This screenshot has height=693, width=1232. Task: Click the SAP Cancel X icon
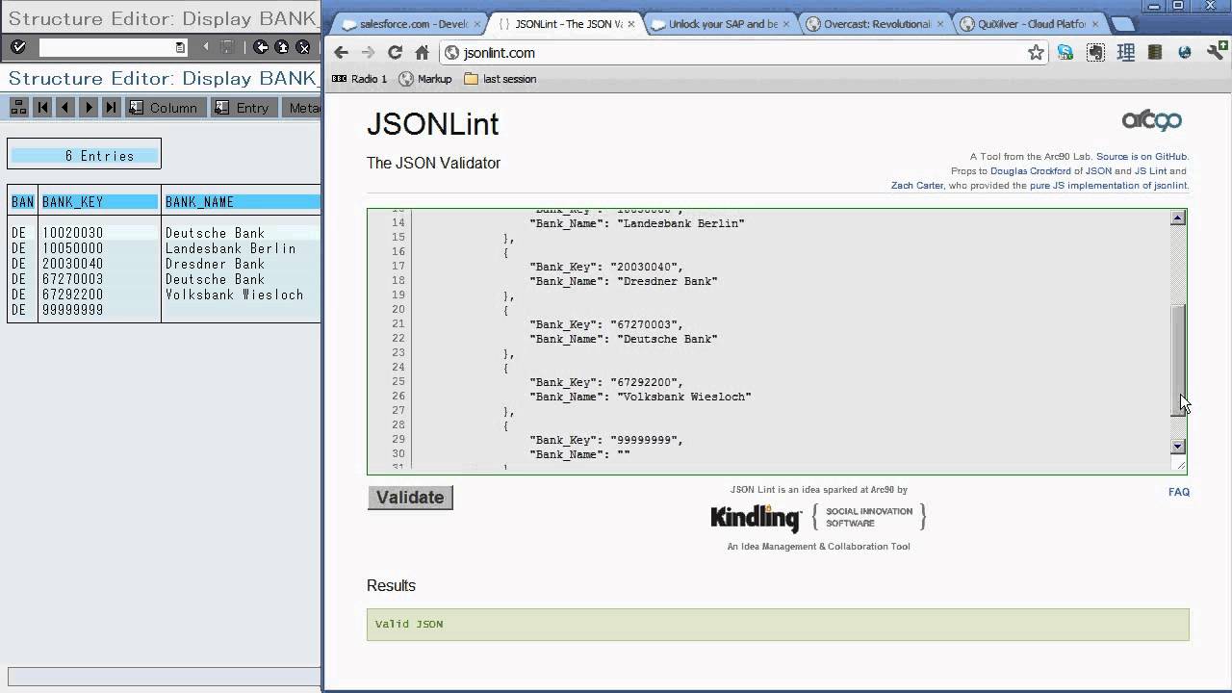(x=303, y=47)
